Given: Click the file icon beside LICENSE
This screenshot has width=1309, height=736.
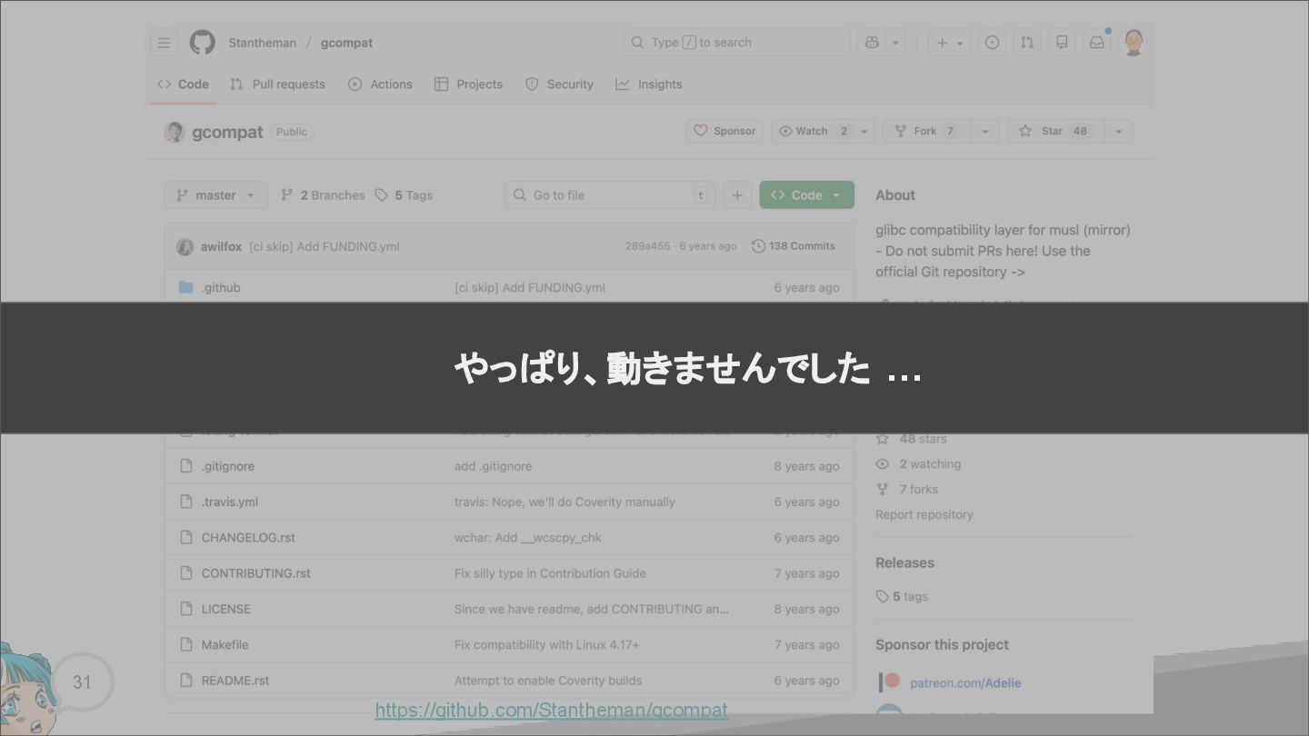Looking at the screenshot, I should click(185, 609).
